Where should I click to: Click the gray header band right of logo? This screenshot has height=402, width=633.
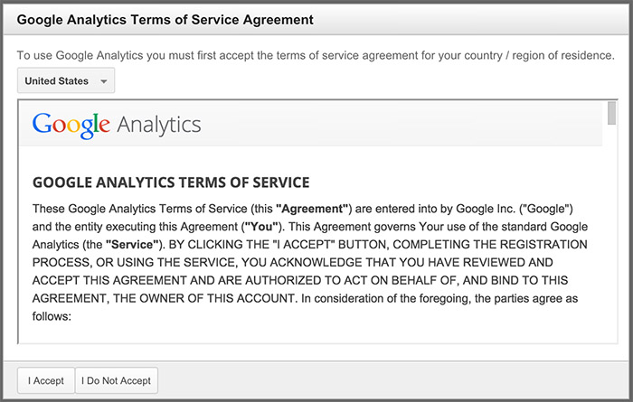pyautogui.click(x=407, y=124)
